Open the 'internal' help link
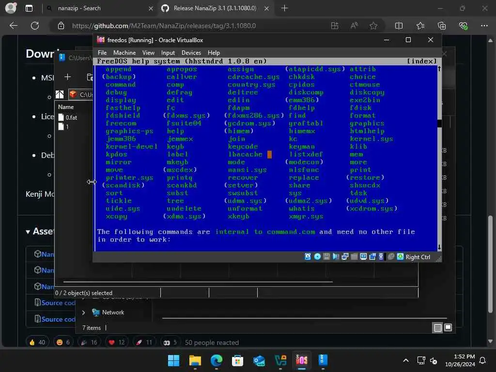 coord(232,232)
